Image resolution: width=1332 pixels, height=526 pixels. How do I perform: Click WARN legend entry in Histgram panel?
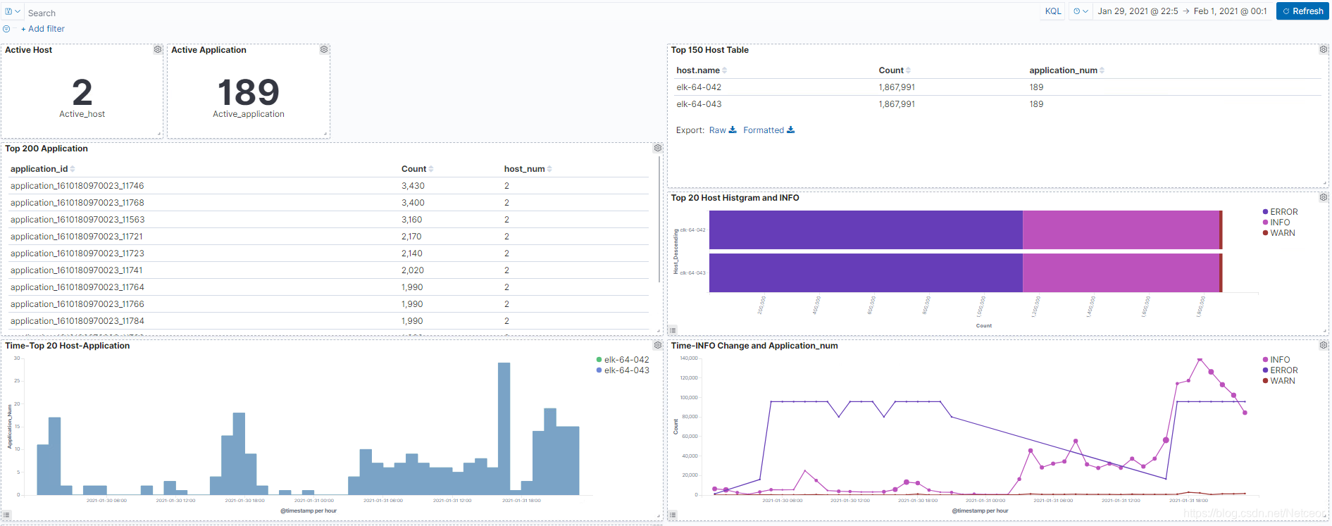(1279, 233)
